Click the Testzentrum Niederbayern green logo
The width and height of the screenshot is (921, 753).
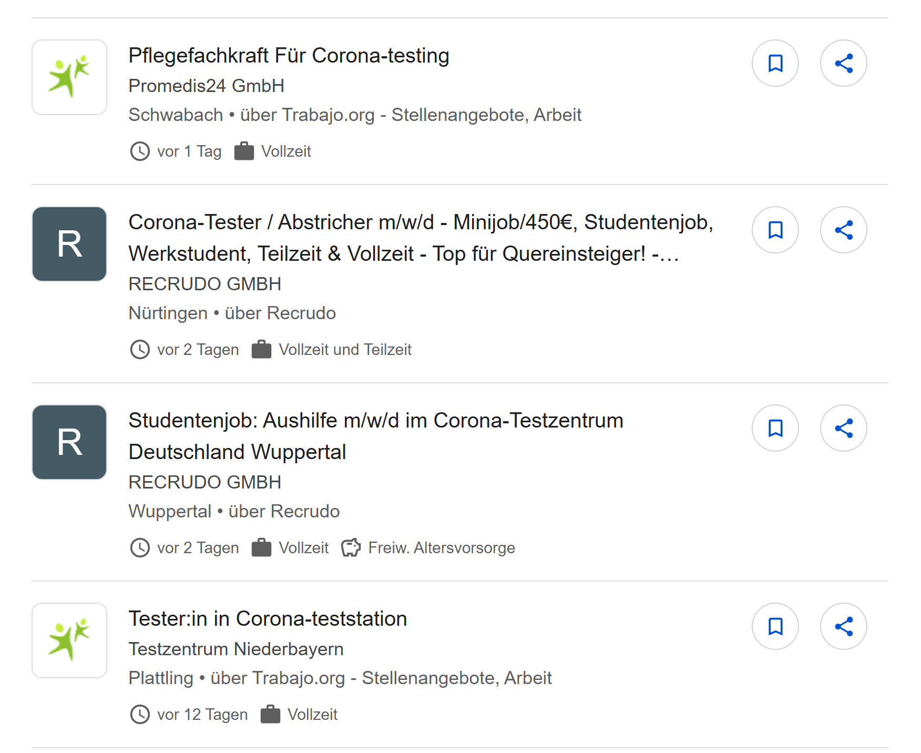pos(69,640)
